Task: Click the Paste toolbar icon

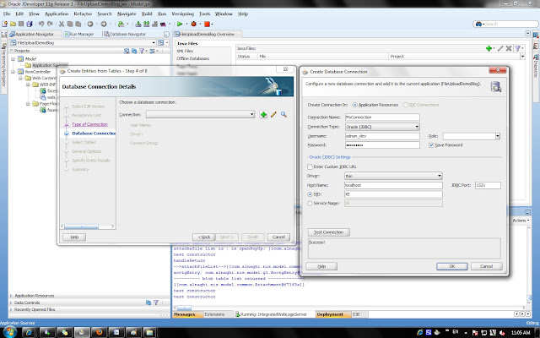Action: [78, 24]
